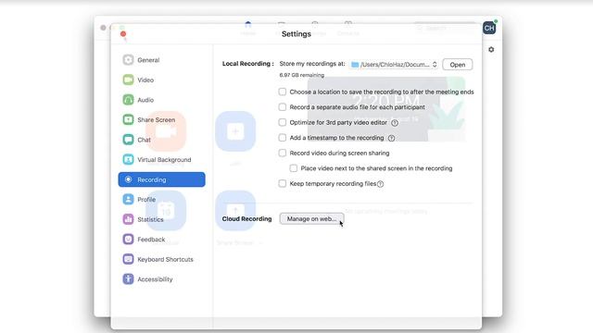Enable Record video during screen sharing

[x=282, y=153]
